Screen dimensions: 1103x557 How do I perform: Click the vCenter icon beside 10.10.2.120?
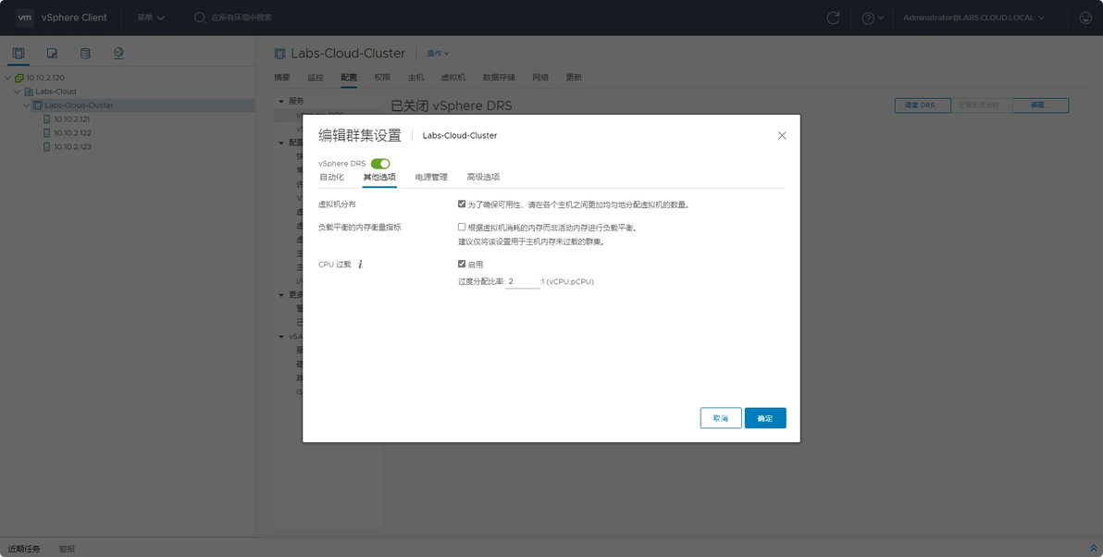(19, 78)
